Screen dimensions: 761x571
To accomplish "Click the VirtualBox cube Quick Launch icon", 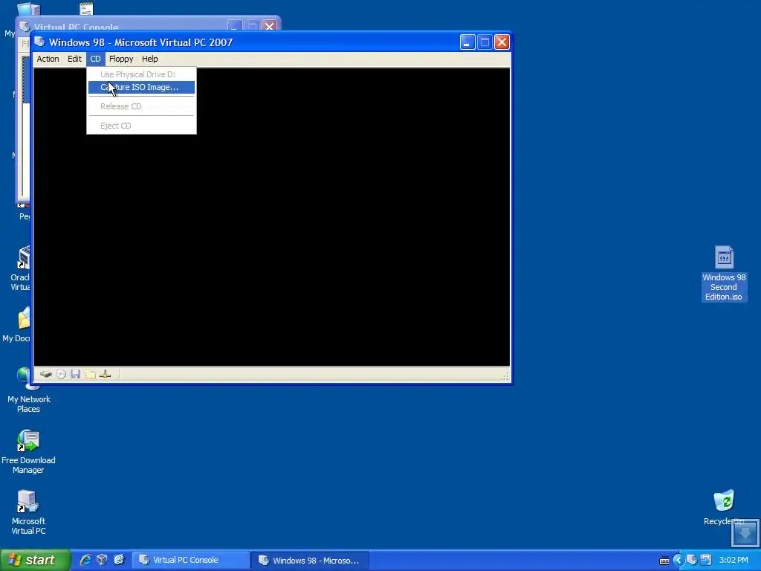I will (102, 560).
